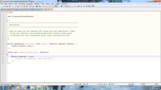The image size is (161, 90).
Task: Cut selection with the scissors icon
Action: coord(21,6)
